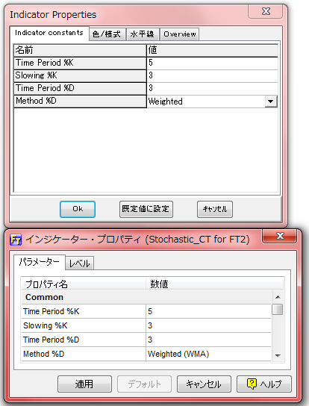Select the Time Period %K name cell in the top dialog
The width and height of the screenshot is (309, 406).
[x=80, y=63]
